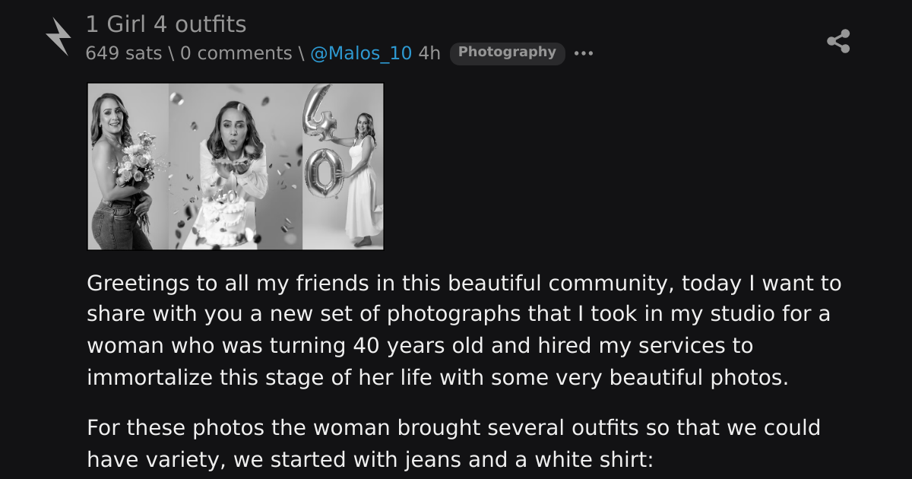Select the white dress balloon photo panel
Image resolution: width=912 pixels, height=479 pixels.
pyautogui.click(x=343, y=167)
